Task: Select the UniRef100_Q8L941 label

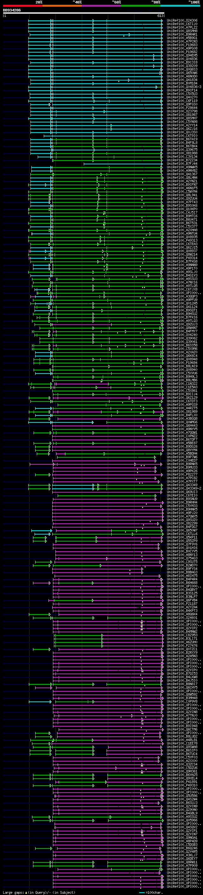Action: [x=182, y=195]
